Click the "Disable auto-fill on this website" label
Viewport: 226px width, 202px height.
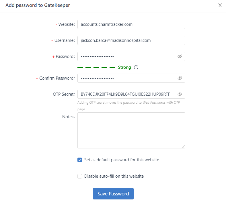click(114, 176)
